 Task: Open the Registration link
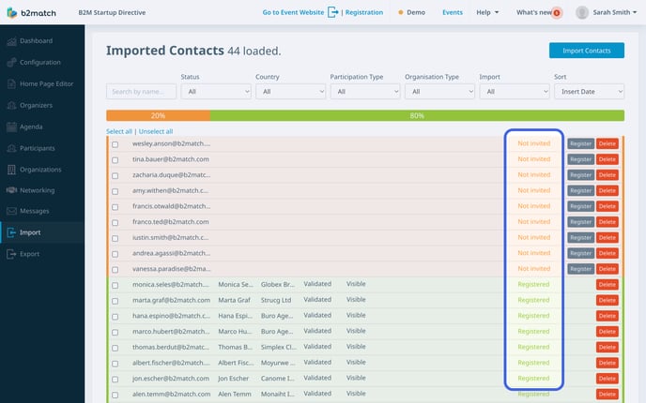(x=364, y=12)
